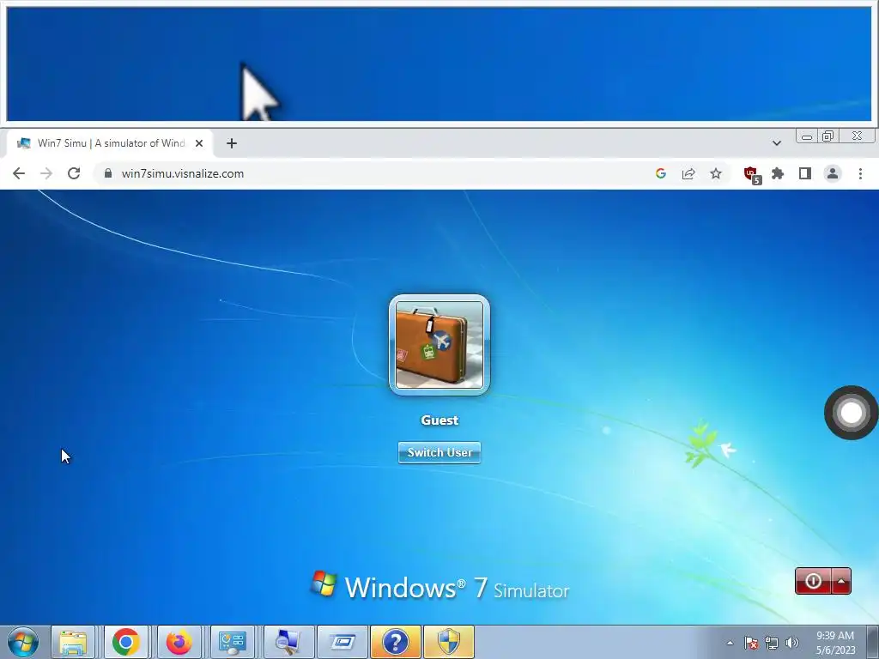This screenshot has width=879, height=659.
Task: Open File Explorer from taskbar
Action: click(73, 642)
